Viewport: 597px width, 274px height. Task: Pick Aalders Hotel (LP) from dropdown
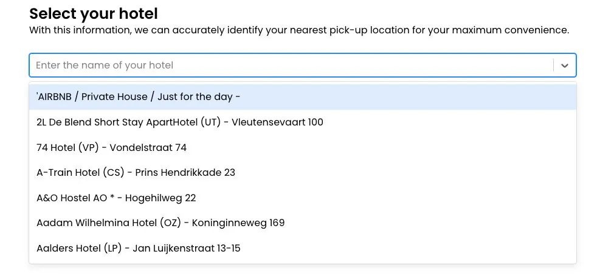[139, 249]
